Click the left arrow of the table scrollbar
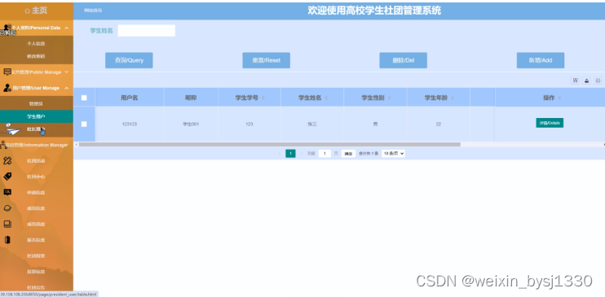Image resolution: width=605 pixels, height=297 pixels. [x=76, y=145]
